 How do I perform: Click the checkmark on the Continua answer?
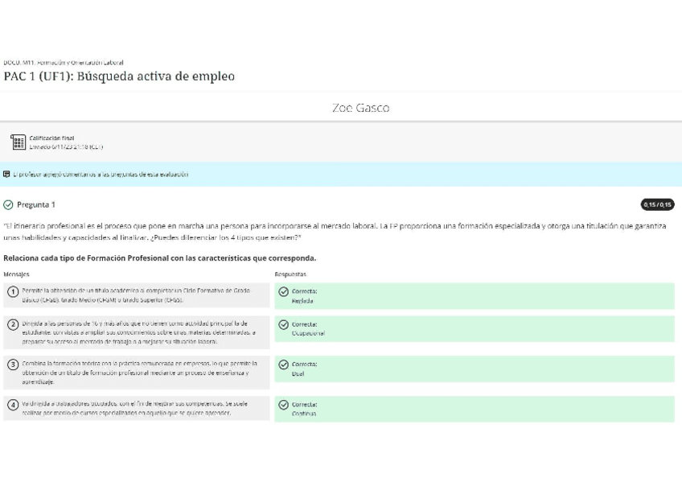283,405
